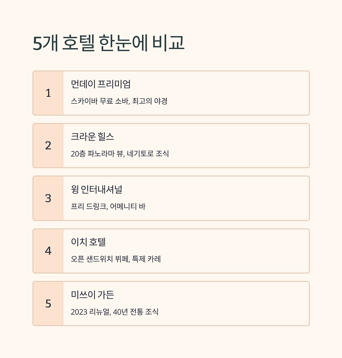Select empty area of the fifth hotel card

click(x=240, y=304)
